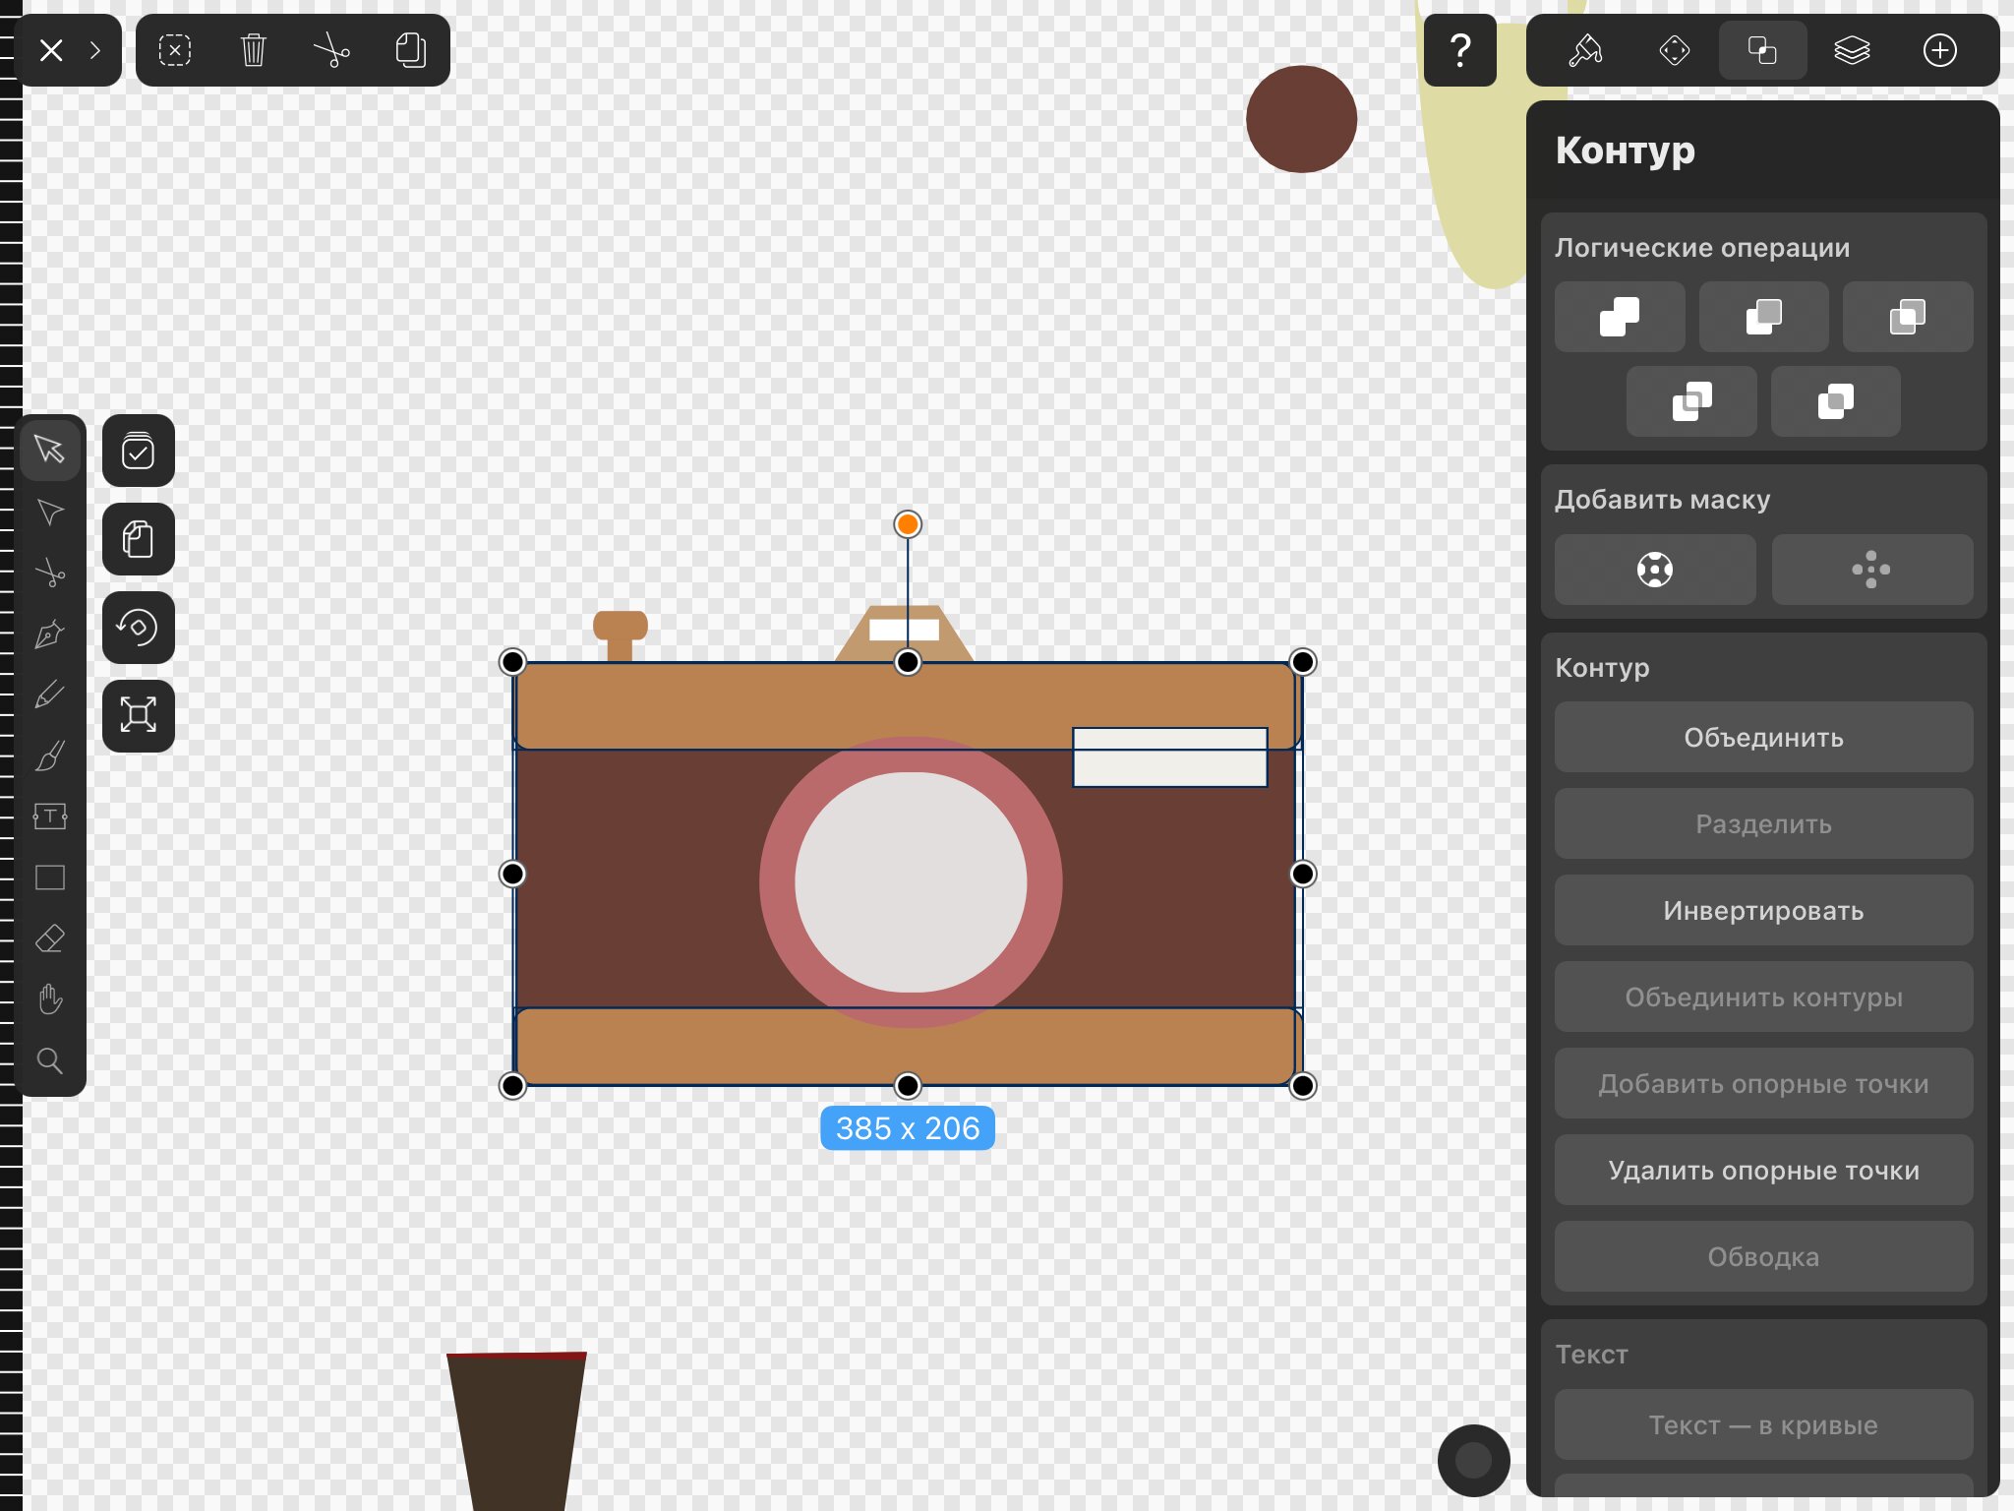Toggle the scale mode button

(139, 715)
